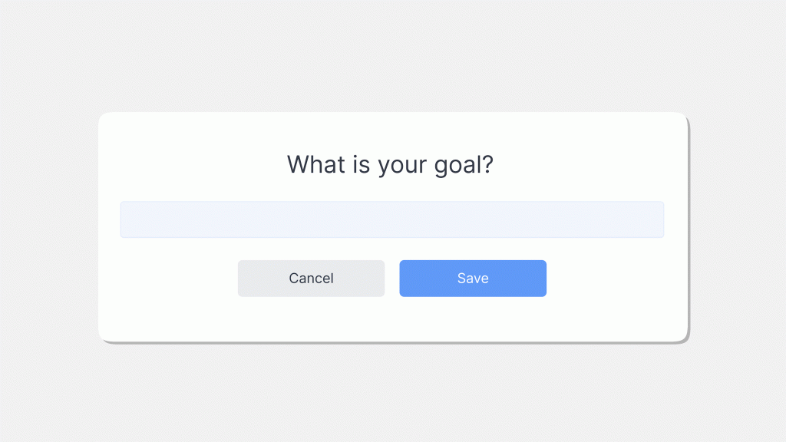Close the prompt without saving via Cancel
This screenshot has width=786, height=442.
point(312,278)
